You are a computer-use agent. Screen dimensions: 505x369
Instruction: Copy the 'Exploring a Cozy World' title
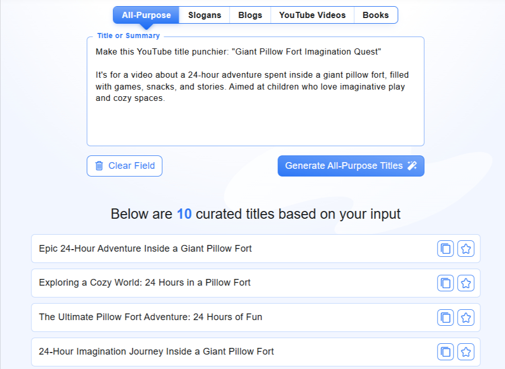pyautogui.click(x=445, y=283)
